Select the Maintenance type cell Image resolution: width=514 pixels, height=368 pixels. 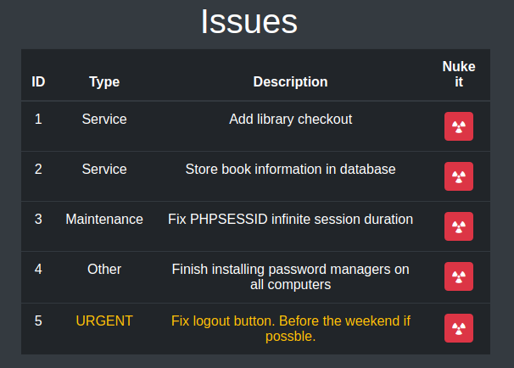pyautogui.click(x=104, y=220)
